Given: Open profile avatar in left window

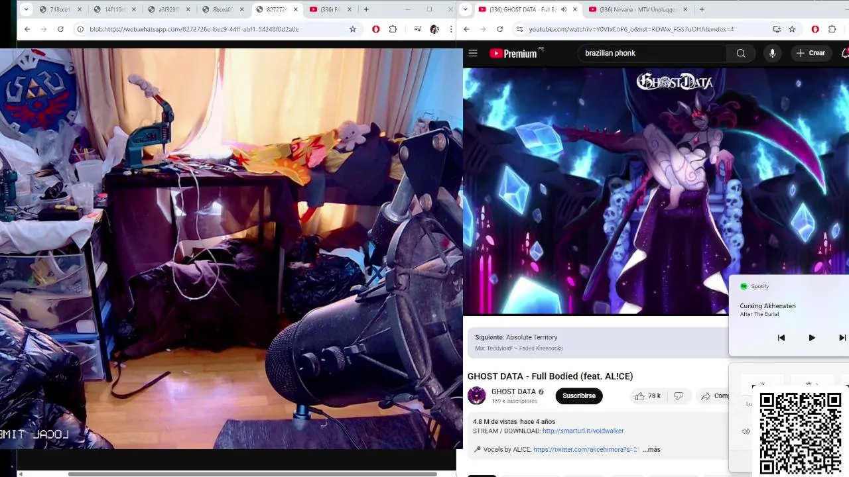Looking at the screenshot, I should pos(434,29).
